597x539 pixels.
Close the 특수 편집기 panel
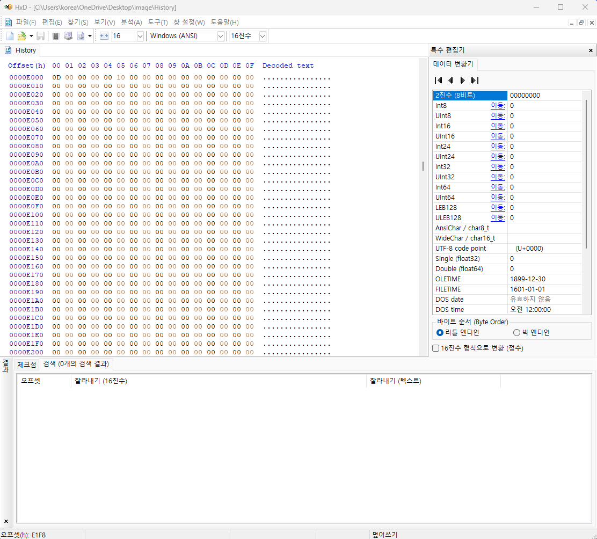pyautogui.click(x=591, y=50)
